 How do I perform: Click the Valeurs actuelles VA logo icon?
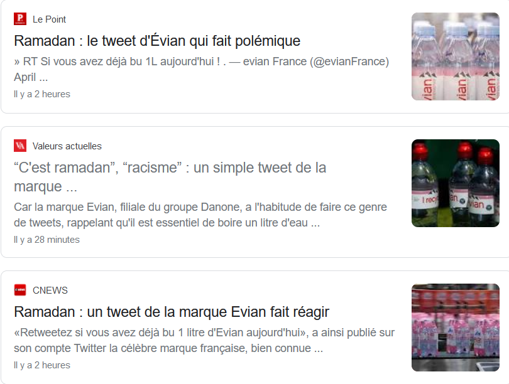pos(20,146)
